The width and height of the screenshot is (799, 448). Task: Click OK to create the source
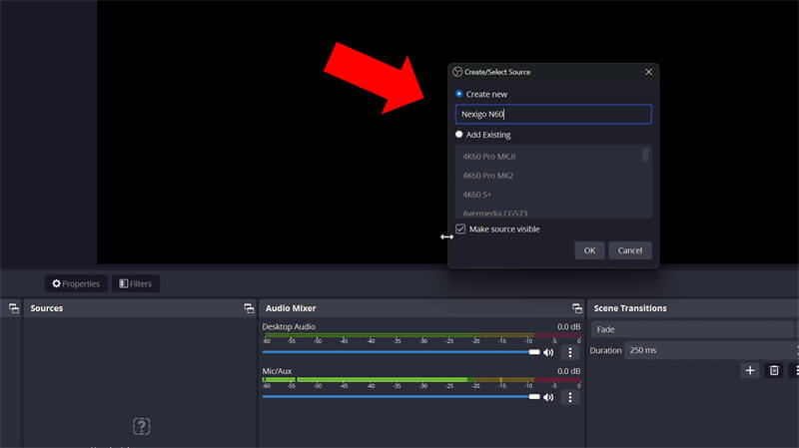(x=589, y=250)
